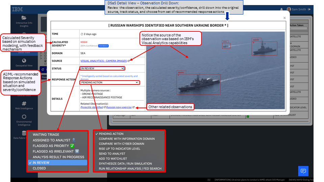
Task: Click the warship camera image
Action: 216,71
